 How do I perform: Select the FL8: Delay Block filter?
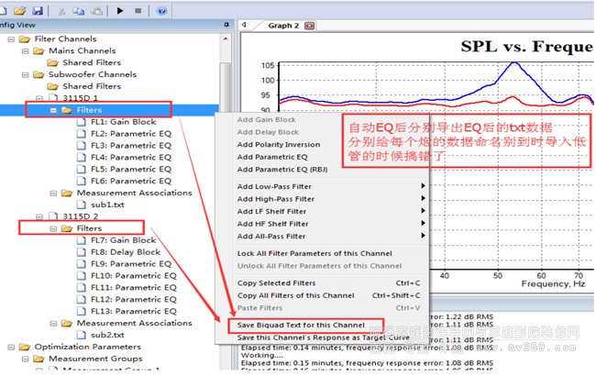click(125, 251)
